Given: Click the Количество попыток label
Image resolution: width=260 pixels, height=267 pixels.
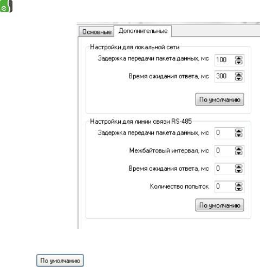Looking at the screenshot, I should (179, 186).
